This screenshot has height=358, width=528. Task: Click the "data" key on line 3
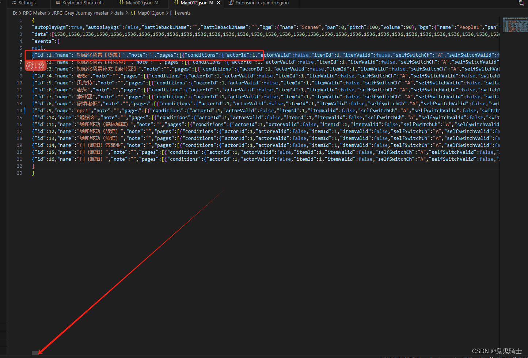click(x=40, y=34)
